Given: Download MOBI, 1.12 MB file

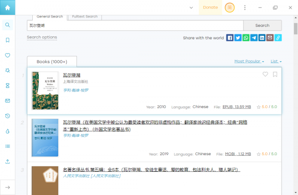Looking at the screenshot, I should (x=238, y=154).
